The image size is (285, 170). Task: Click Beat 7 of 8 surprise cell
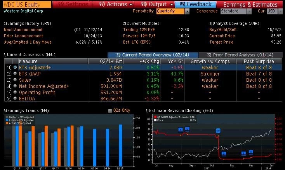coord(259,74)
